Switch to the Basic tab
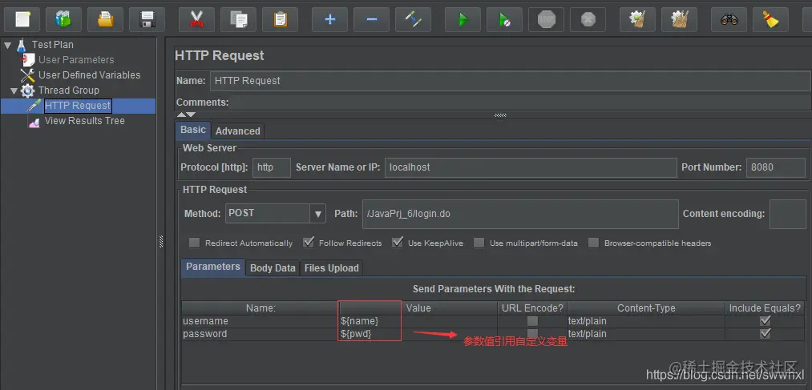 click(192, 130)
